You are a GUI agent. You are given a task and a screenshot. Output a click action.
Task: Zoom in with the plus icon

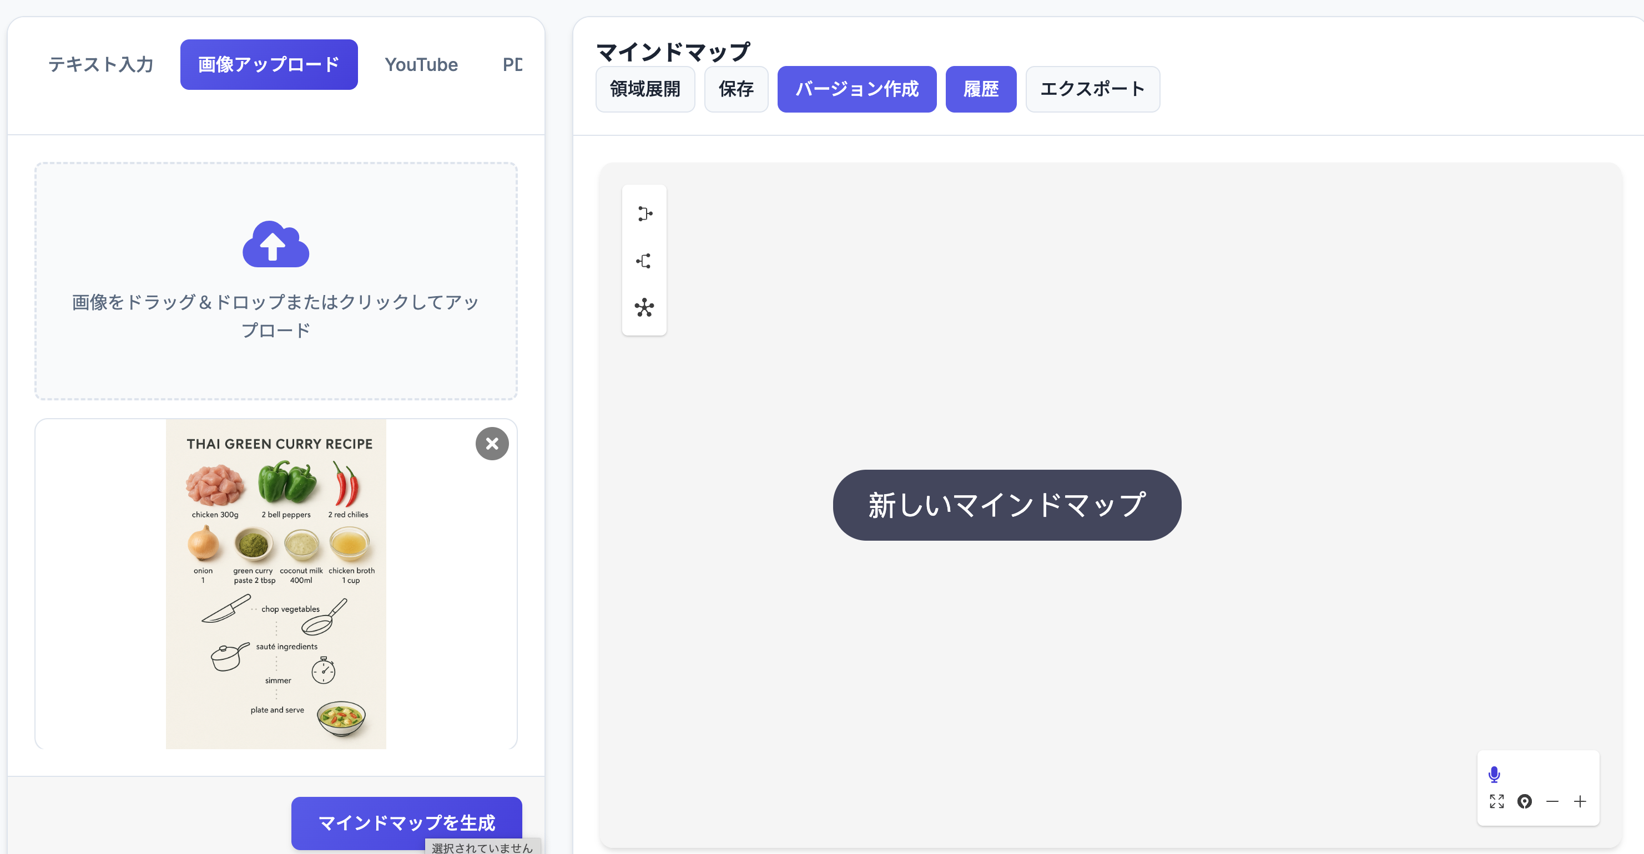tap(1580, 801)
